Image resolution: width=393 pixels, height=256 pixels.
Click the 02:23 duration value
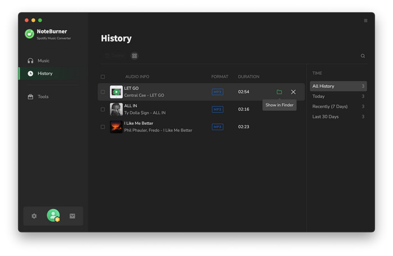tap(244, 127)
